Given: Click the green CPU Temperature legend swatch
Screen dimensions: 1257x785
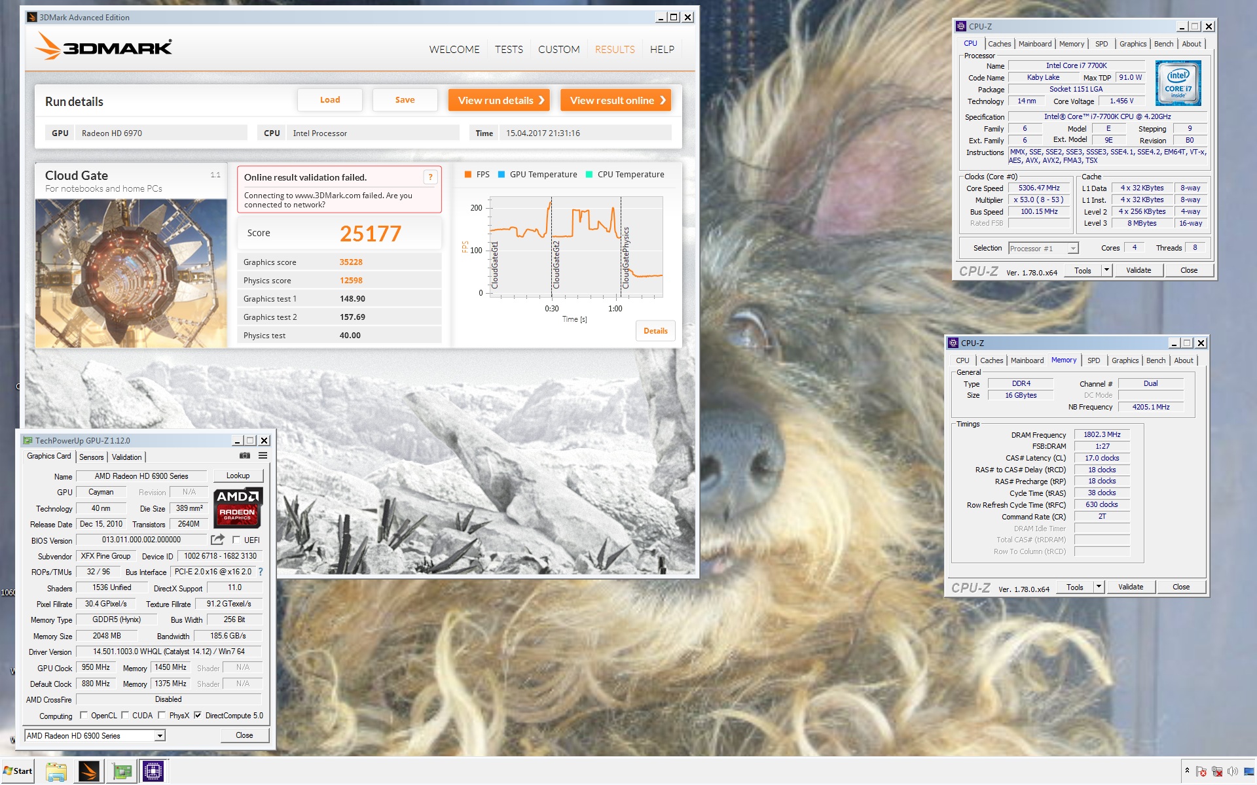Looking at the screenshot, I should click(589, 175).
